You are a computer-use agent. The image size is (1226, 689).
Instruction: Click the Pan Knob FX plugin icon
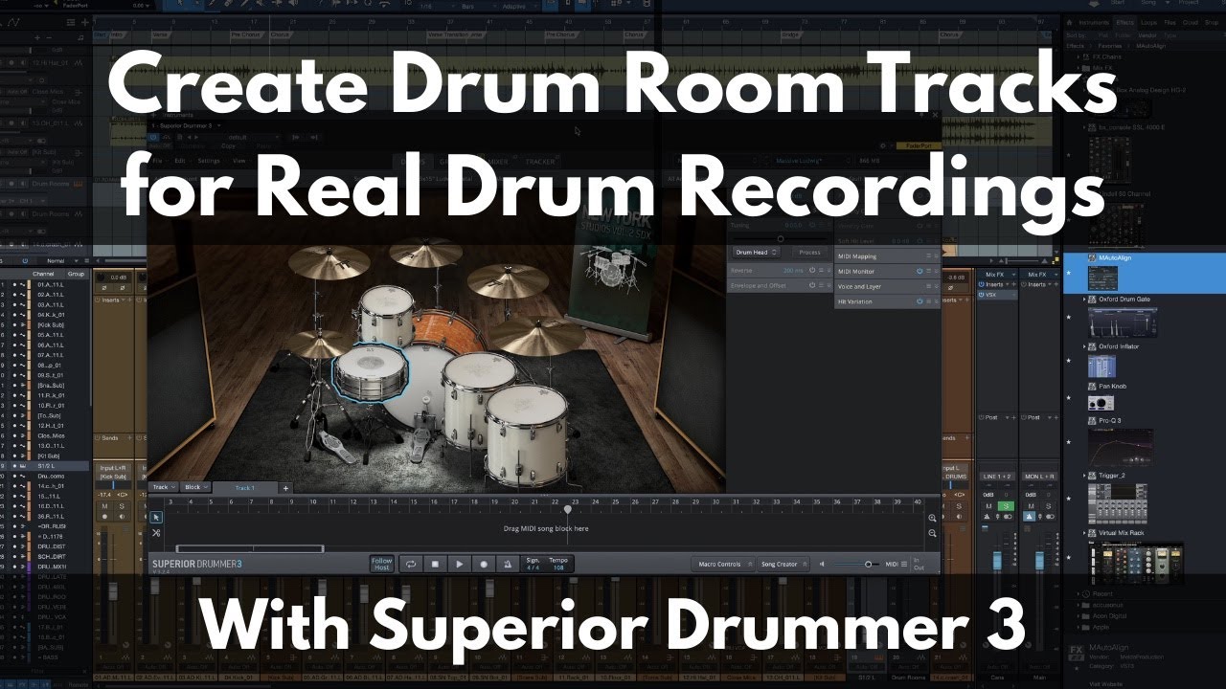pyautogui.click(x=1092, y=386)
